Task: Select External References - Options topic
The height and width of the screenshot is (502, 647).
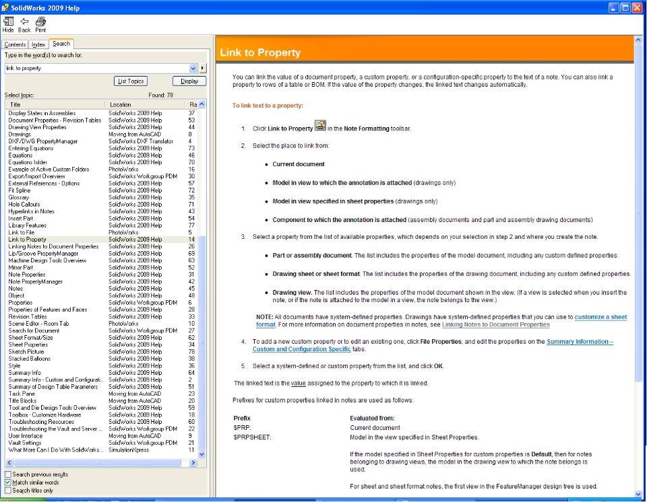Action: click(x=44, y=184)
